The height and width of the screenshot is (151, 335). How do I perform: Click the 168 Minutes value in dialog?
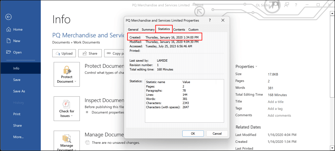point(165,69)
